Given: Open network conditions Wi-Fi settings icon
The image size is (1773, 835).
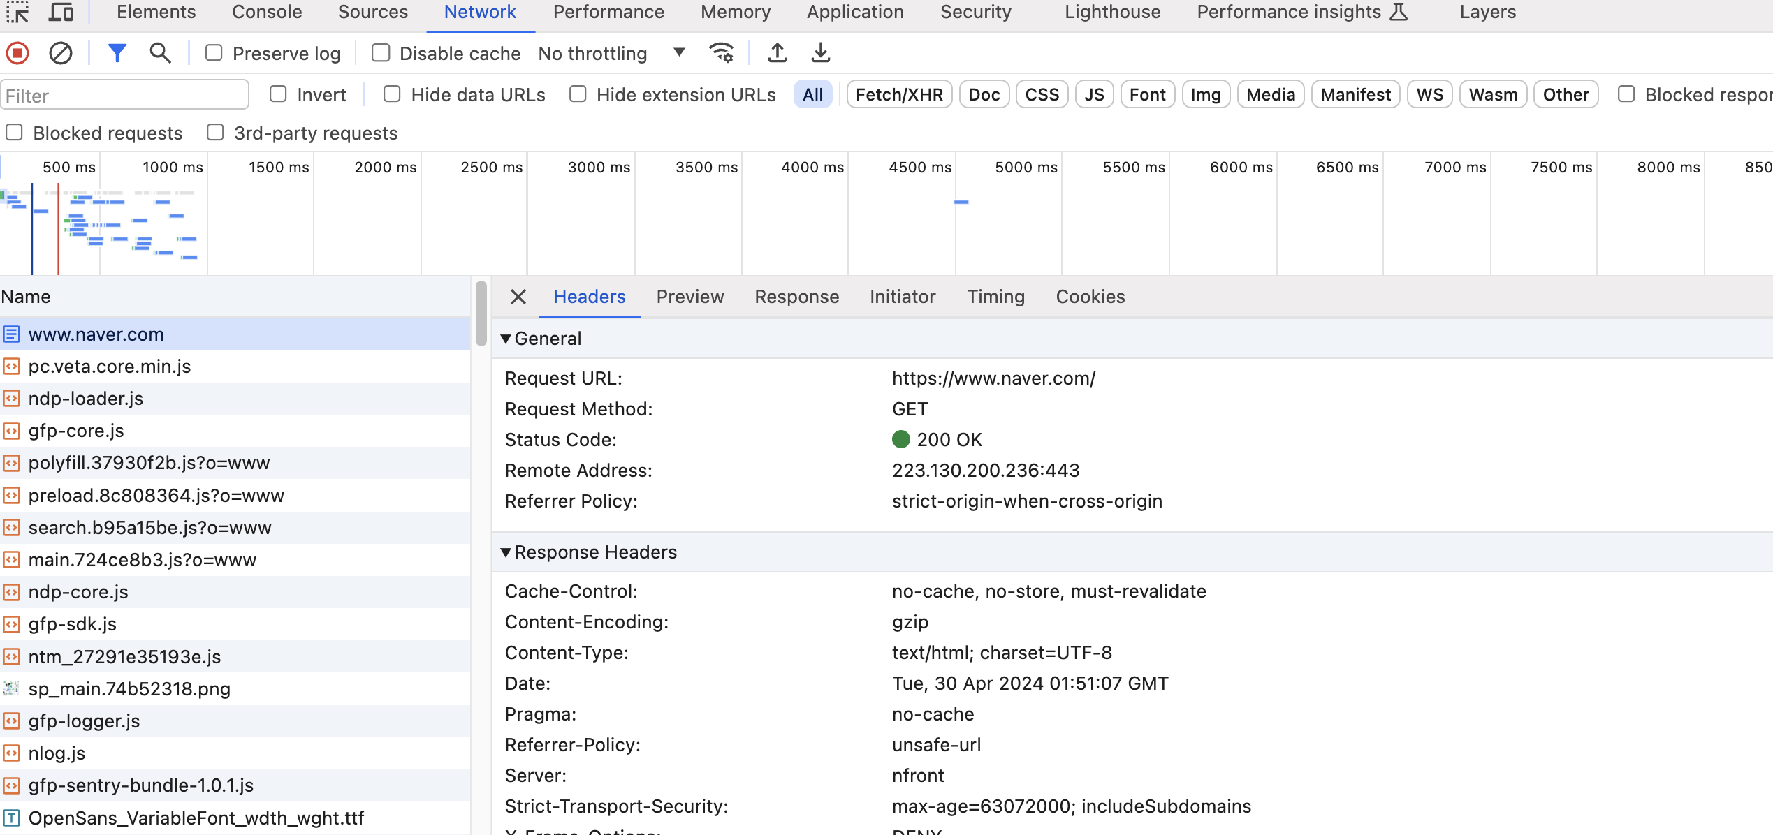Looking at the screenshot, I should tap(722, 53).
